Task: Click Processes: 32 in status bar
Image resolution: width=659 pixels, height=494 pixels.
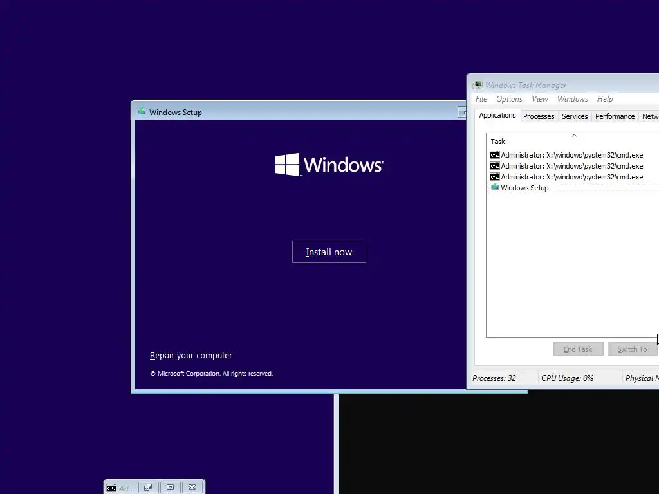Action: pos(494,378)
